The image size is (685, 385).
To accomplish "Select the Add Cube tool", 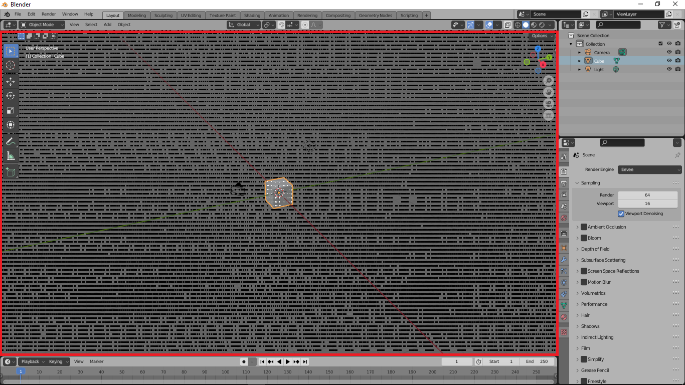I will pyautogui.click(x=11, y=170).
